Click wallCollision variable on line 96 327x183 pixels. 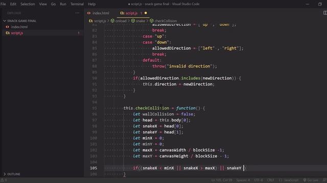coord(158,114)
